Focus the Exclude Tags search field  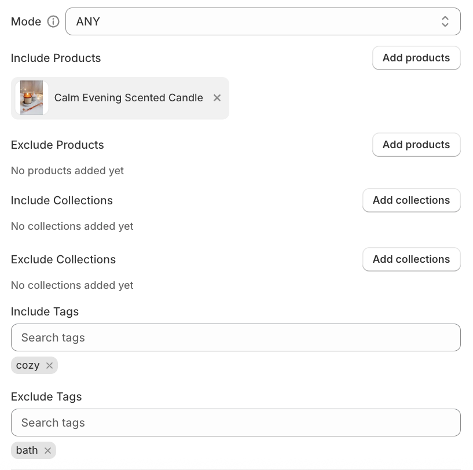click(236, 423)
